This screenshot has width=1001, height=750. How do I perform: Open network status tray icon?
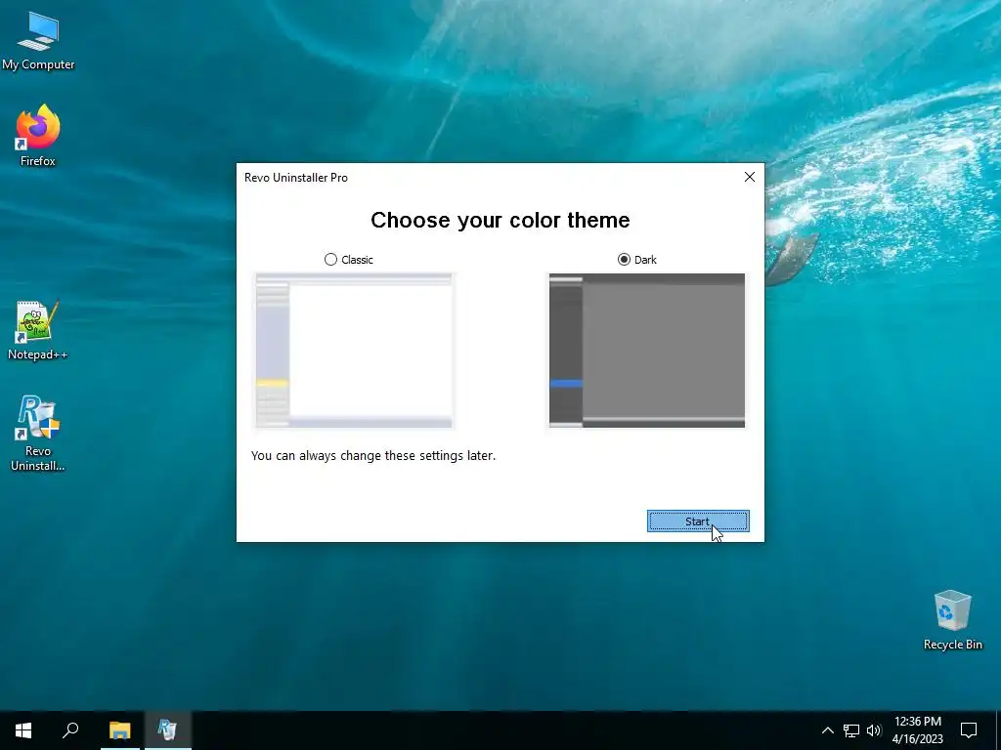pos(851,730)
